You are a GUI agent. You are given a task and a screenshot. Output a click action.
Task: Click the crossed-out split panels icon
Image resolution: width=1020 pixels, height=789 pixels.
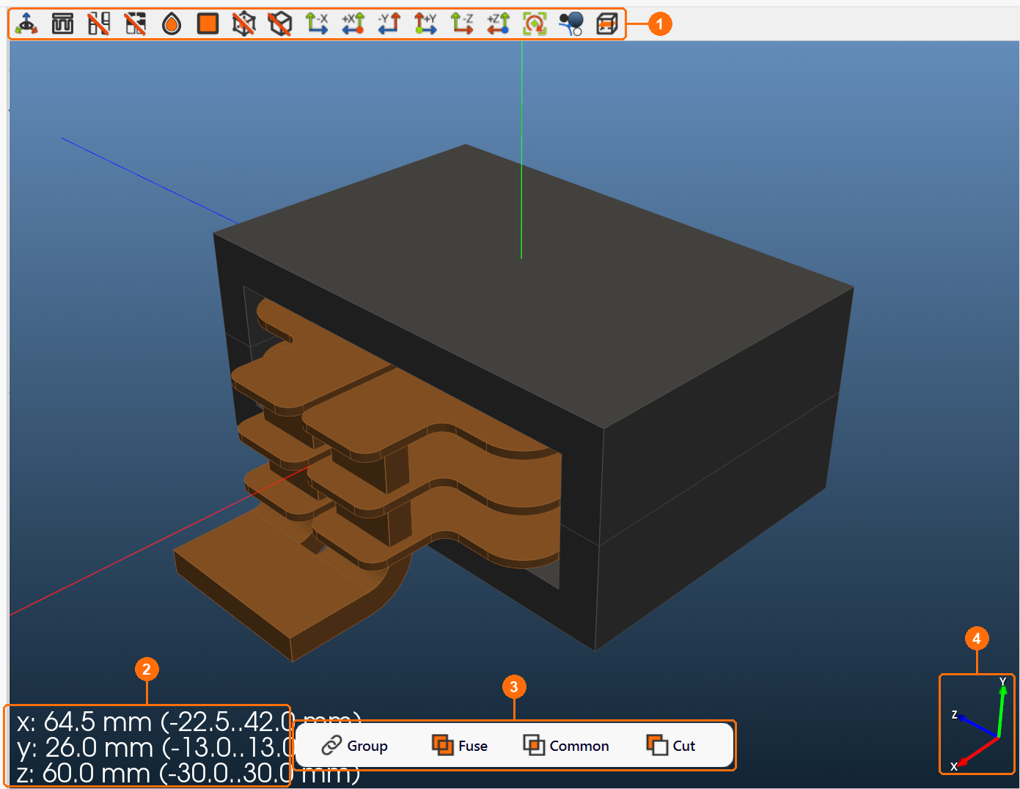[x=99, y=24]
